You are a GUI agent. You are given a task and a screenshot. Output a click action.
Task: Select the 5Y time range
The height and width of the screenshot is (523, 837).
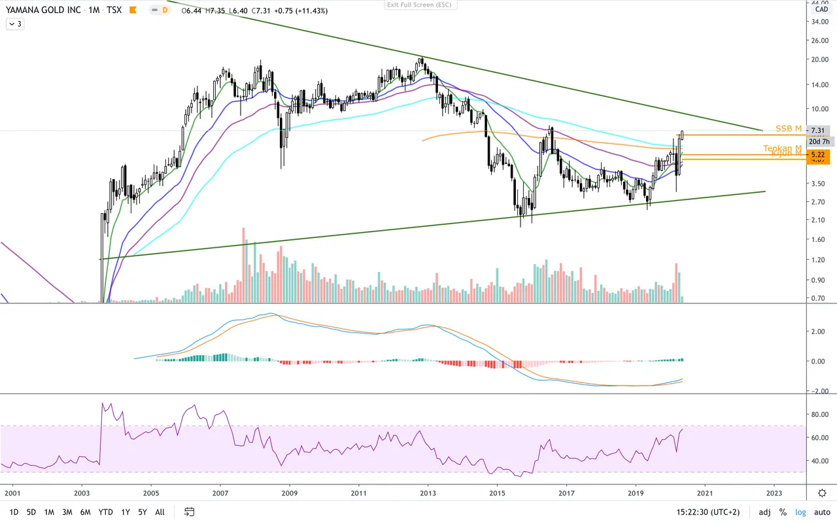click(143, 512)
